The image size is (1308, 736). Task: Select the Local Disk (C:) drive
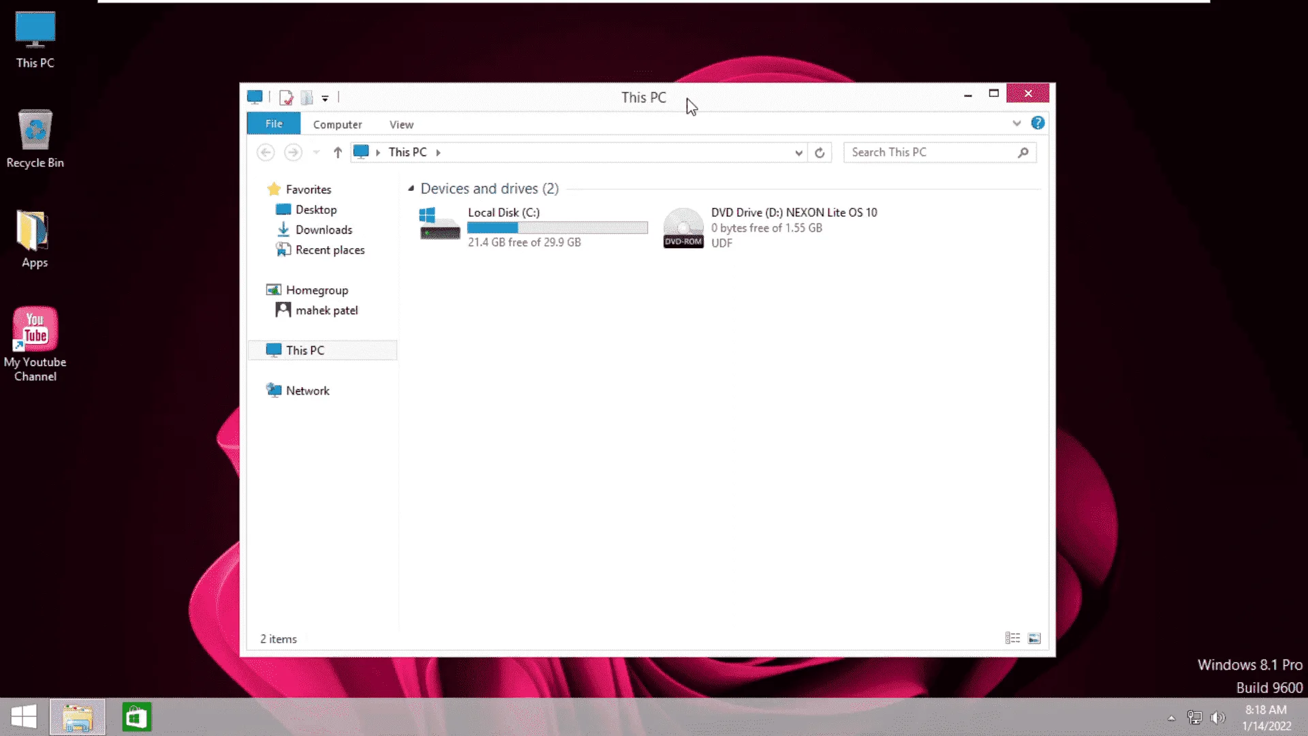point(533,228)
